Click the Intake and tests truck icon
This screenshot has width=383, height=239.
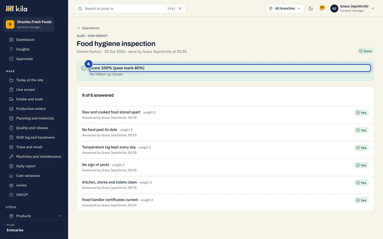(x=11, y=99)
